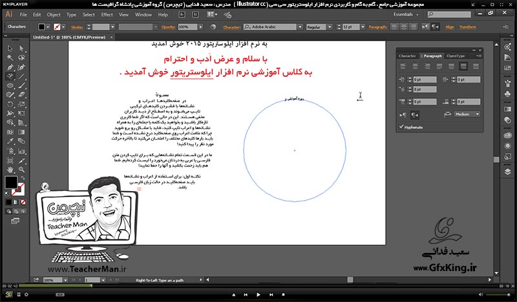
Task: Select the Column Graph tool
Action: [21, 151]
